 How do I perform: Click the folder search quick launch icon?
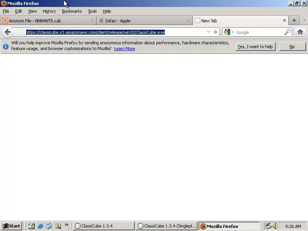(x=58, y=226)
